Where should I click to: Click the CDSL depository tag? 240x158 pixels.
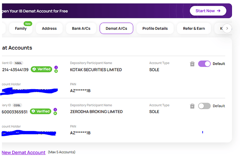17,105
